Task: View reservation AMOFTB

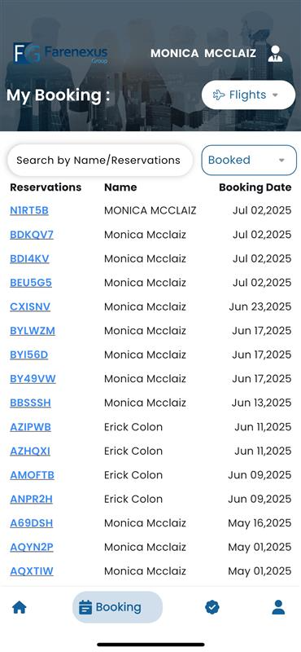Action: 32,475
